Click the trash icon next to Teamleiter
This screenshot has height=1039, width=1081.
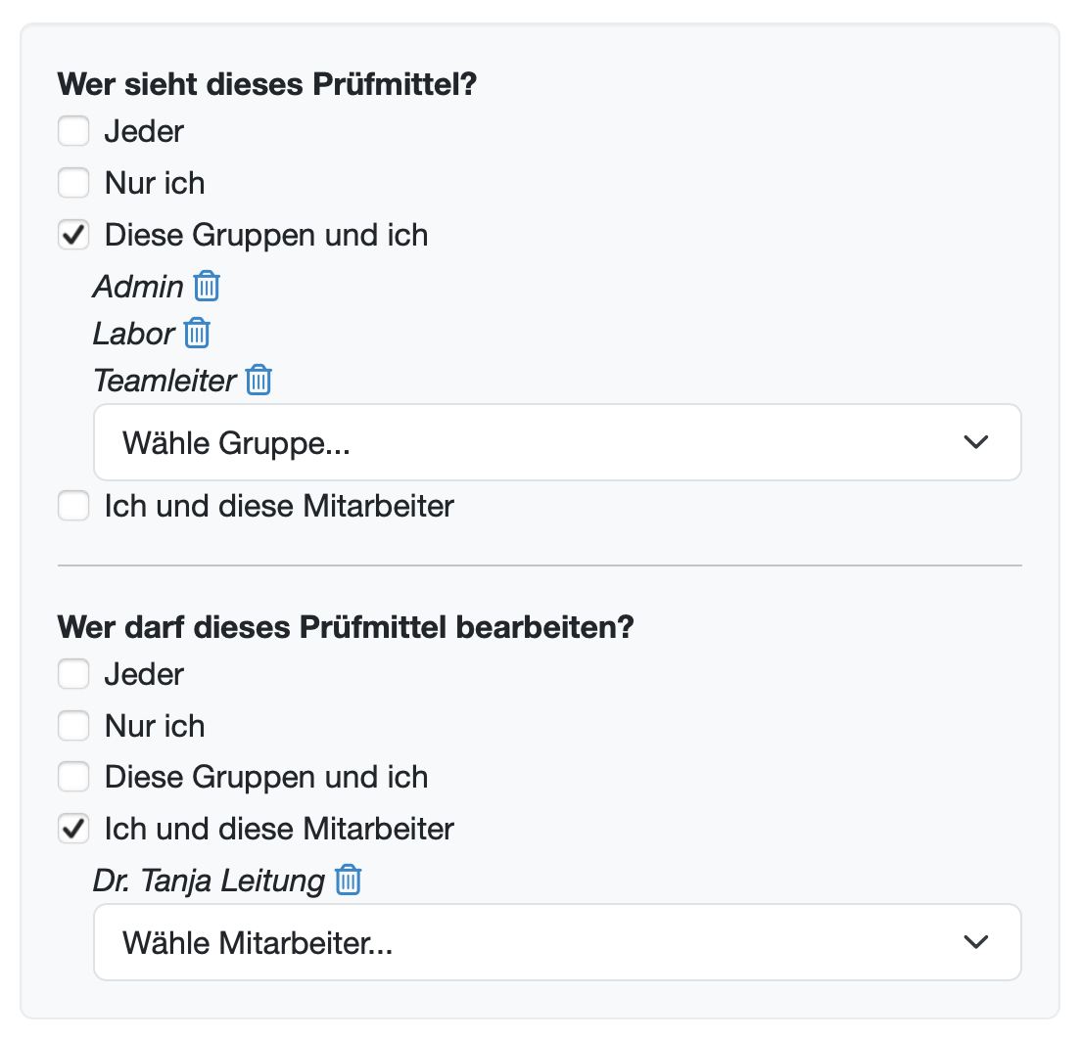point(258,380)
